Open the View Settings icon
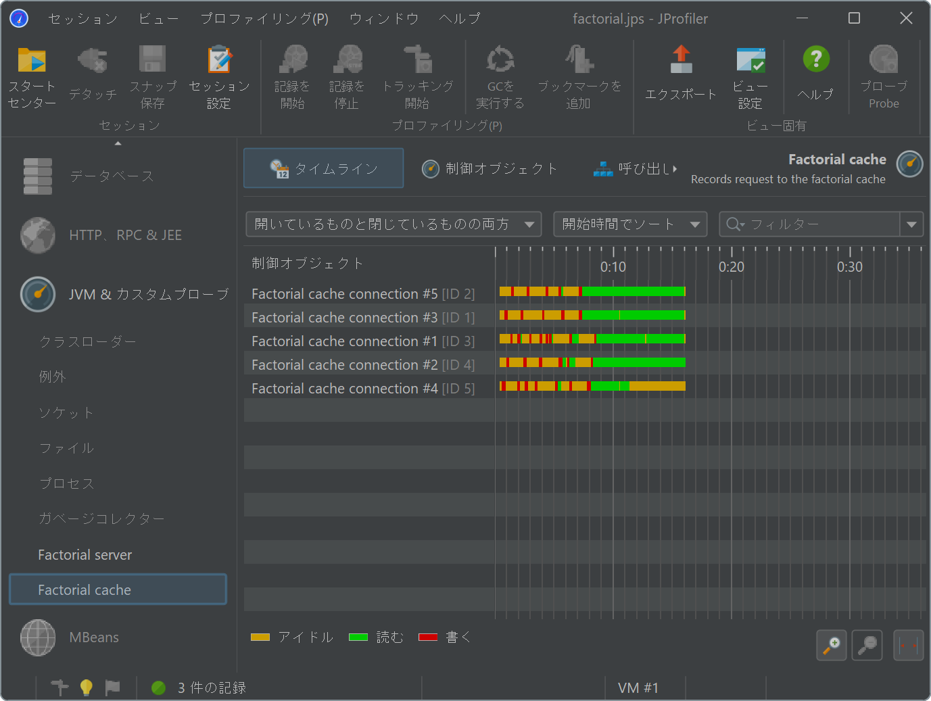931x701 pixels. 750,59
